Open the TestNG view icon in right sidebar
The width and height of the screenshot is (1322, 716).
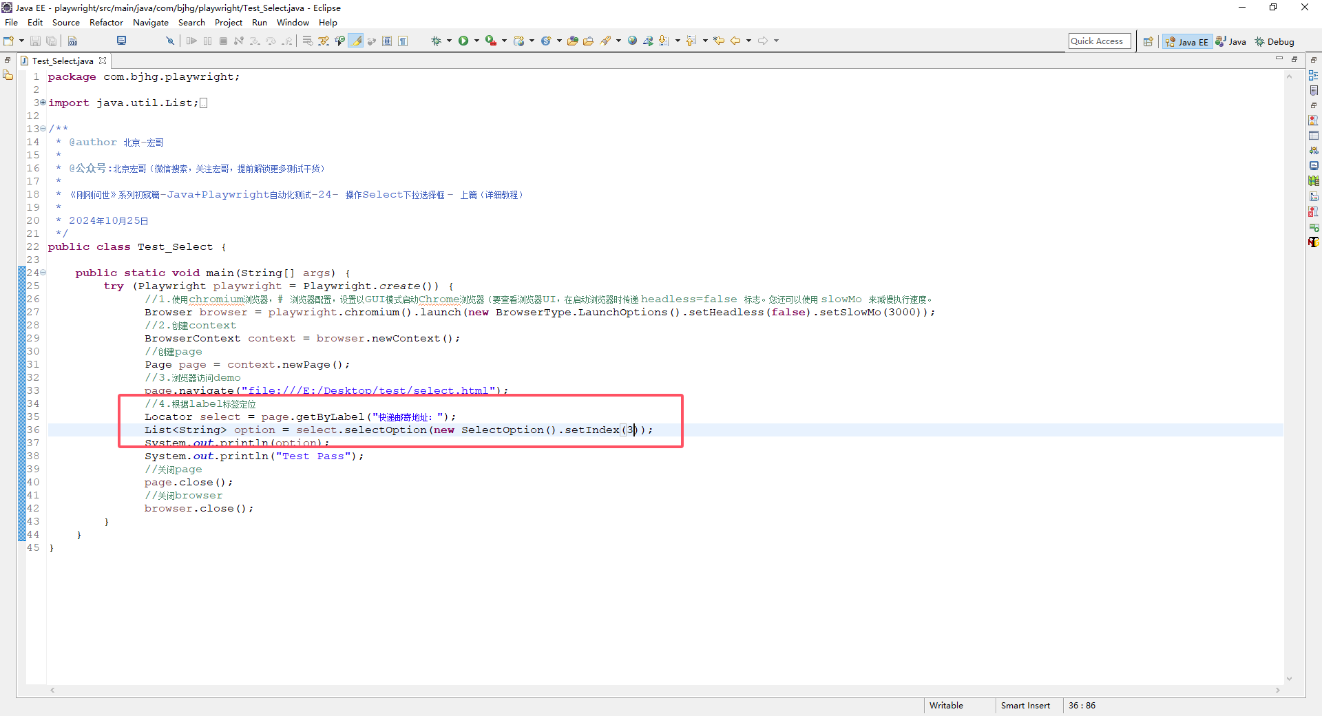1314,242
